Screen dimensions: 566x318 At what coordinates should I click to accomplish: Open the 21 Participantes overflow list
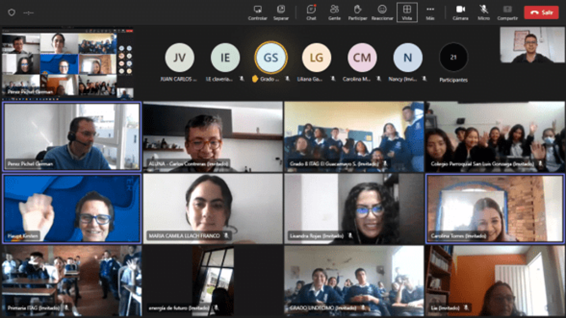453,57
